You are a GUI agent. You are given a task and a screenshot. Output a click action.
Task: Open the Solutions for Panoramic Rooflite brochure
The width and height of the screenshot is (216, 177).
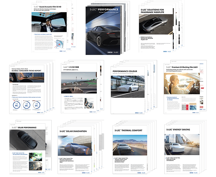(156, 29)
